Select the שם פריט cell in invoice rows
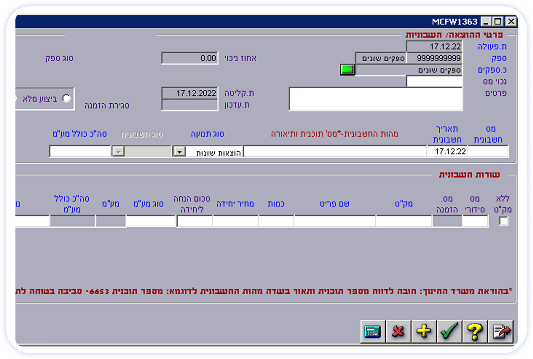This screenshot has height=359, width=533. pos(335,221)
